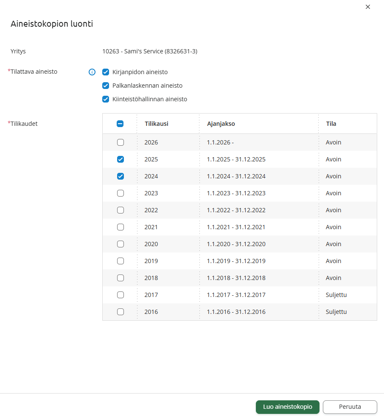Viewport: 384px width, 416px height.
Task: Click the period 1.1.2021 - 31.12.2021
Action: (x=236, y=227)
